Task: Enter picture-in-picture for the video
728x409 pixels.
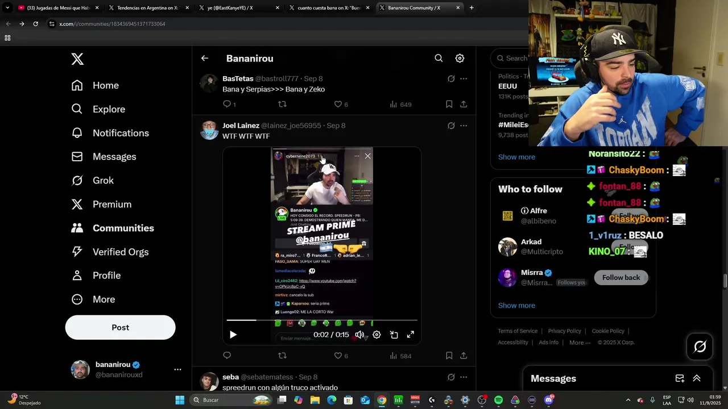Action: tap(394, 335)
